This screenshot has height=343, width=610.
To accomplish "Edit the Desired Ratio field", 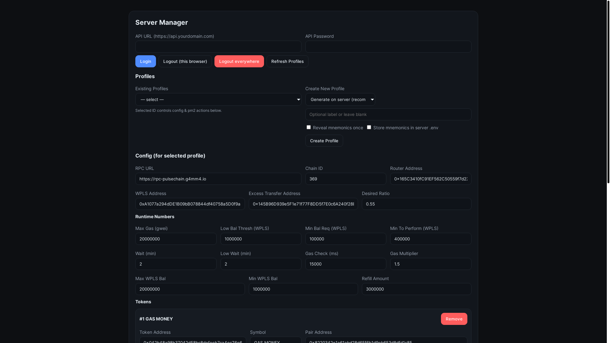I will (x=417, y=204).
